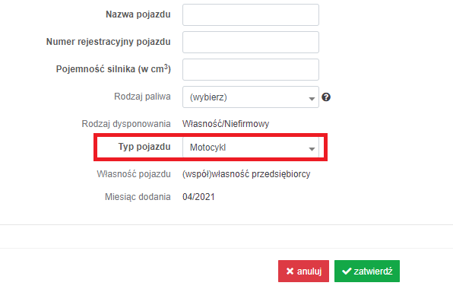
Task: Open the (wybierz) fuel type combo box
Action: (251, 97)
